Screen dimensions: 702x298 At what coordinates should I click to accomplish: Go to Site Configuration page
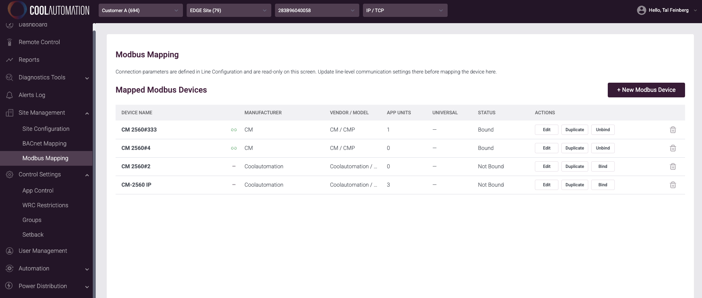[46, 129]
